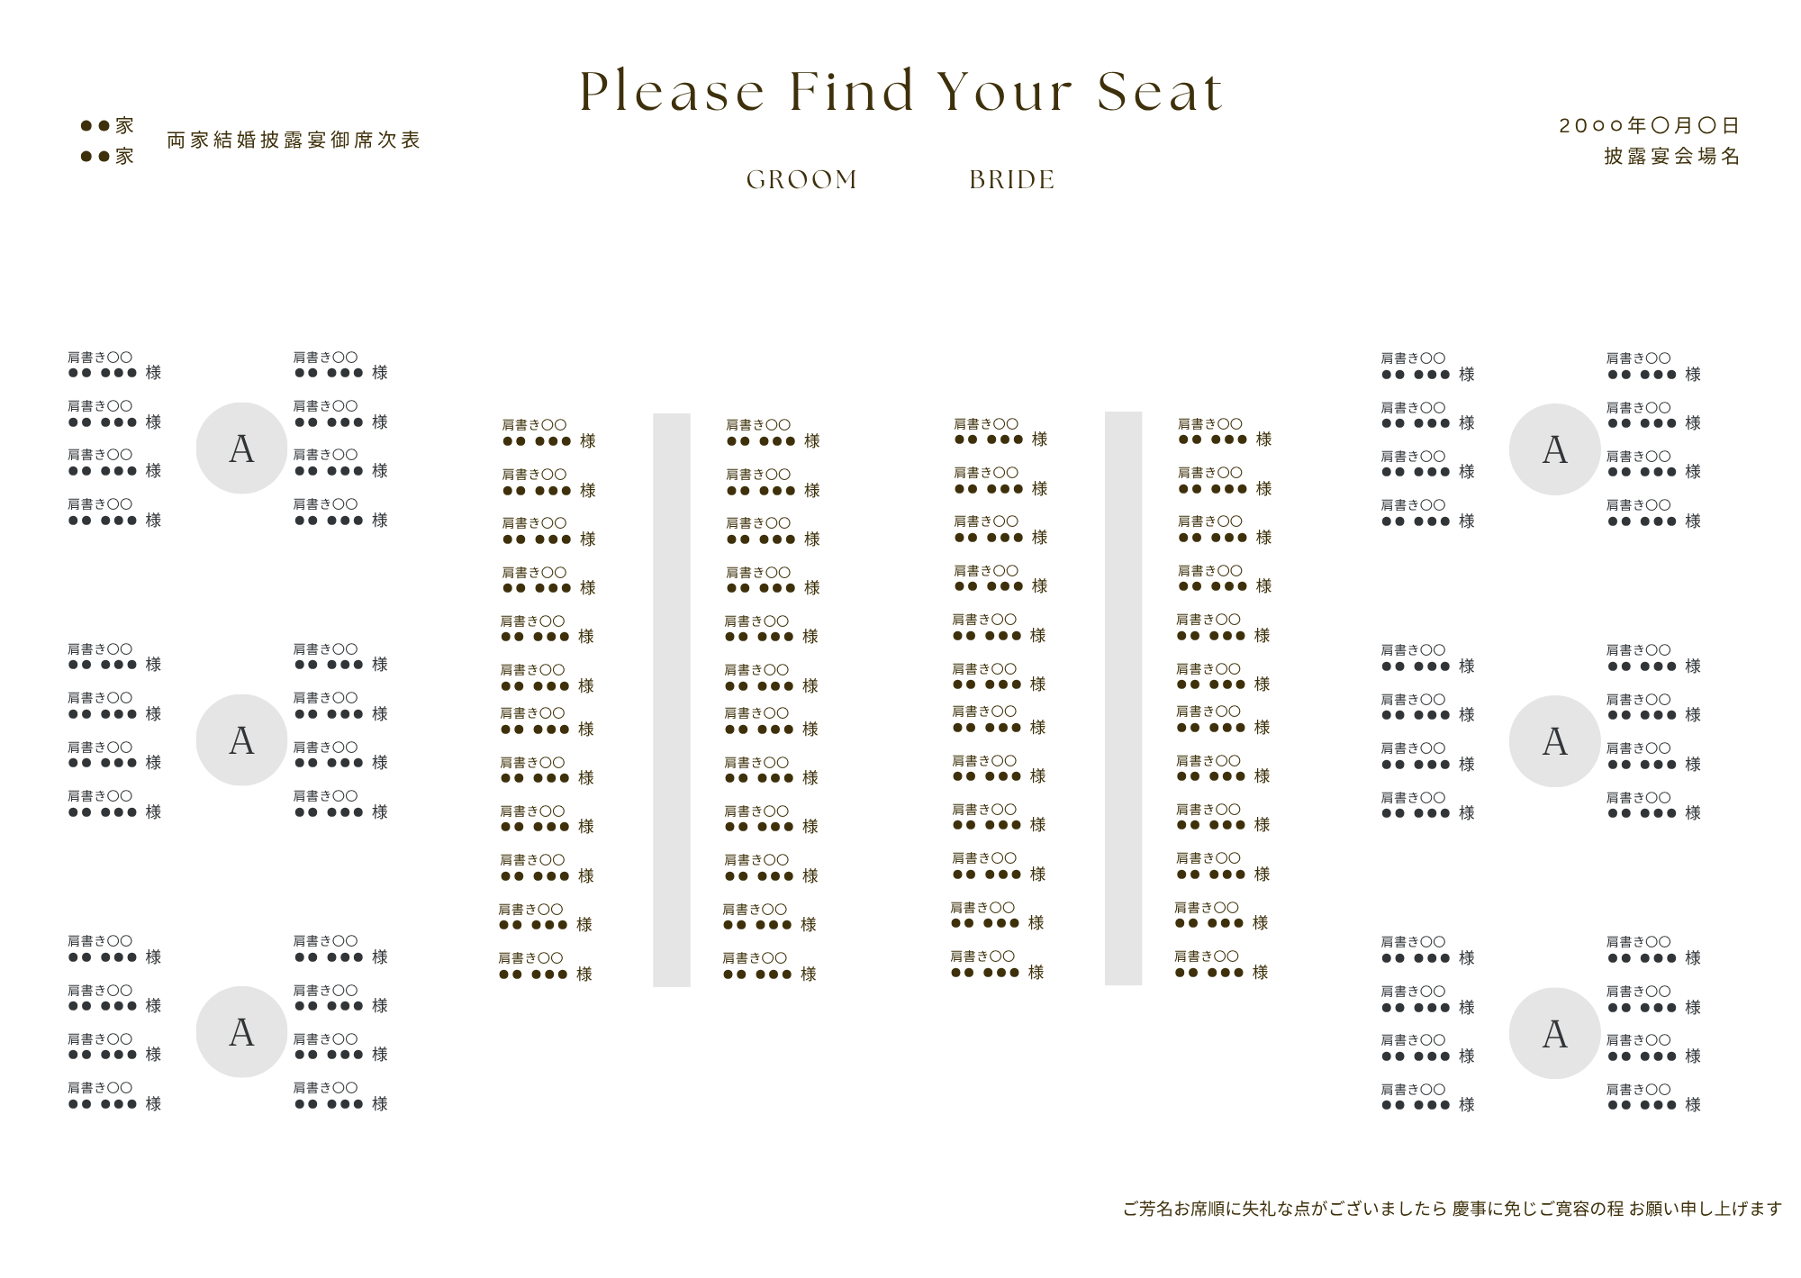Viewport: 1801px width, 1278px height.
Task: Select the gray long table bar under BRIDE
Action: pyautogui.click(x=1124, y=698)
